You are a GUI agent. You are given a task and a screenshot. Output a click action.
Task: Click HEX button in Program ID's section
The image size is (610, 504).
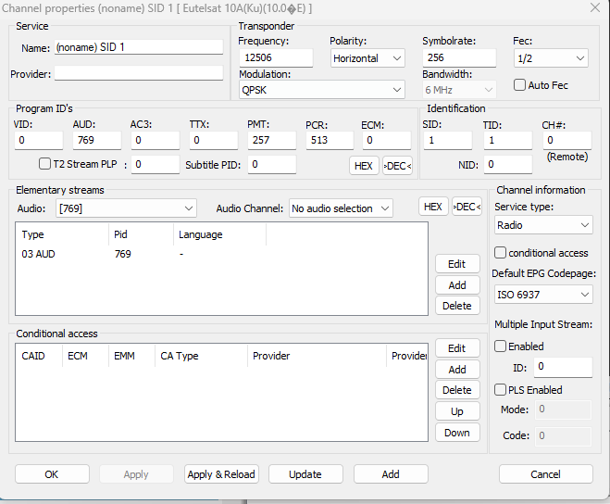(364, 166)
